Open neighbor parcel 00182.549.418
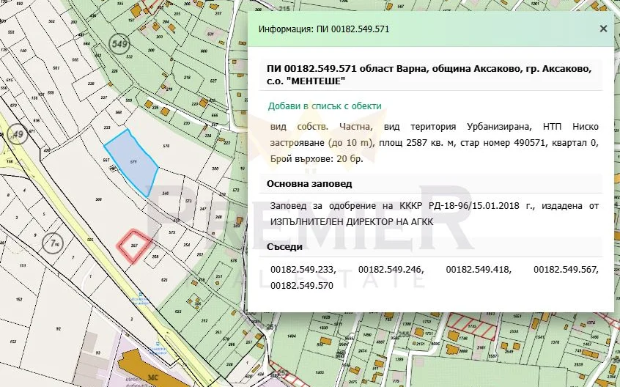 tap(478, 270)
